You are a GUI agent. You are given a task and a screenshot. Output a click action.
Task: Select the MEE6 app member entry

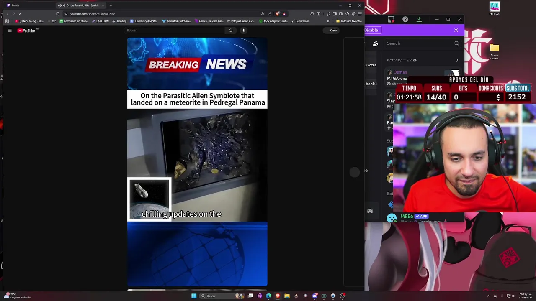(x=422, y=217)
